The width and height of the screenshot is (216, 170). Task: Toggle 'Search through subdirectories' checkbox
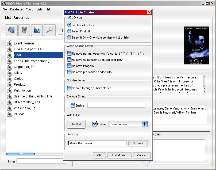click(x=70, y=88)
